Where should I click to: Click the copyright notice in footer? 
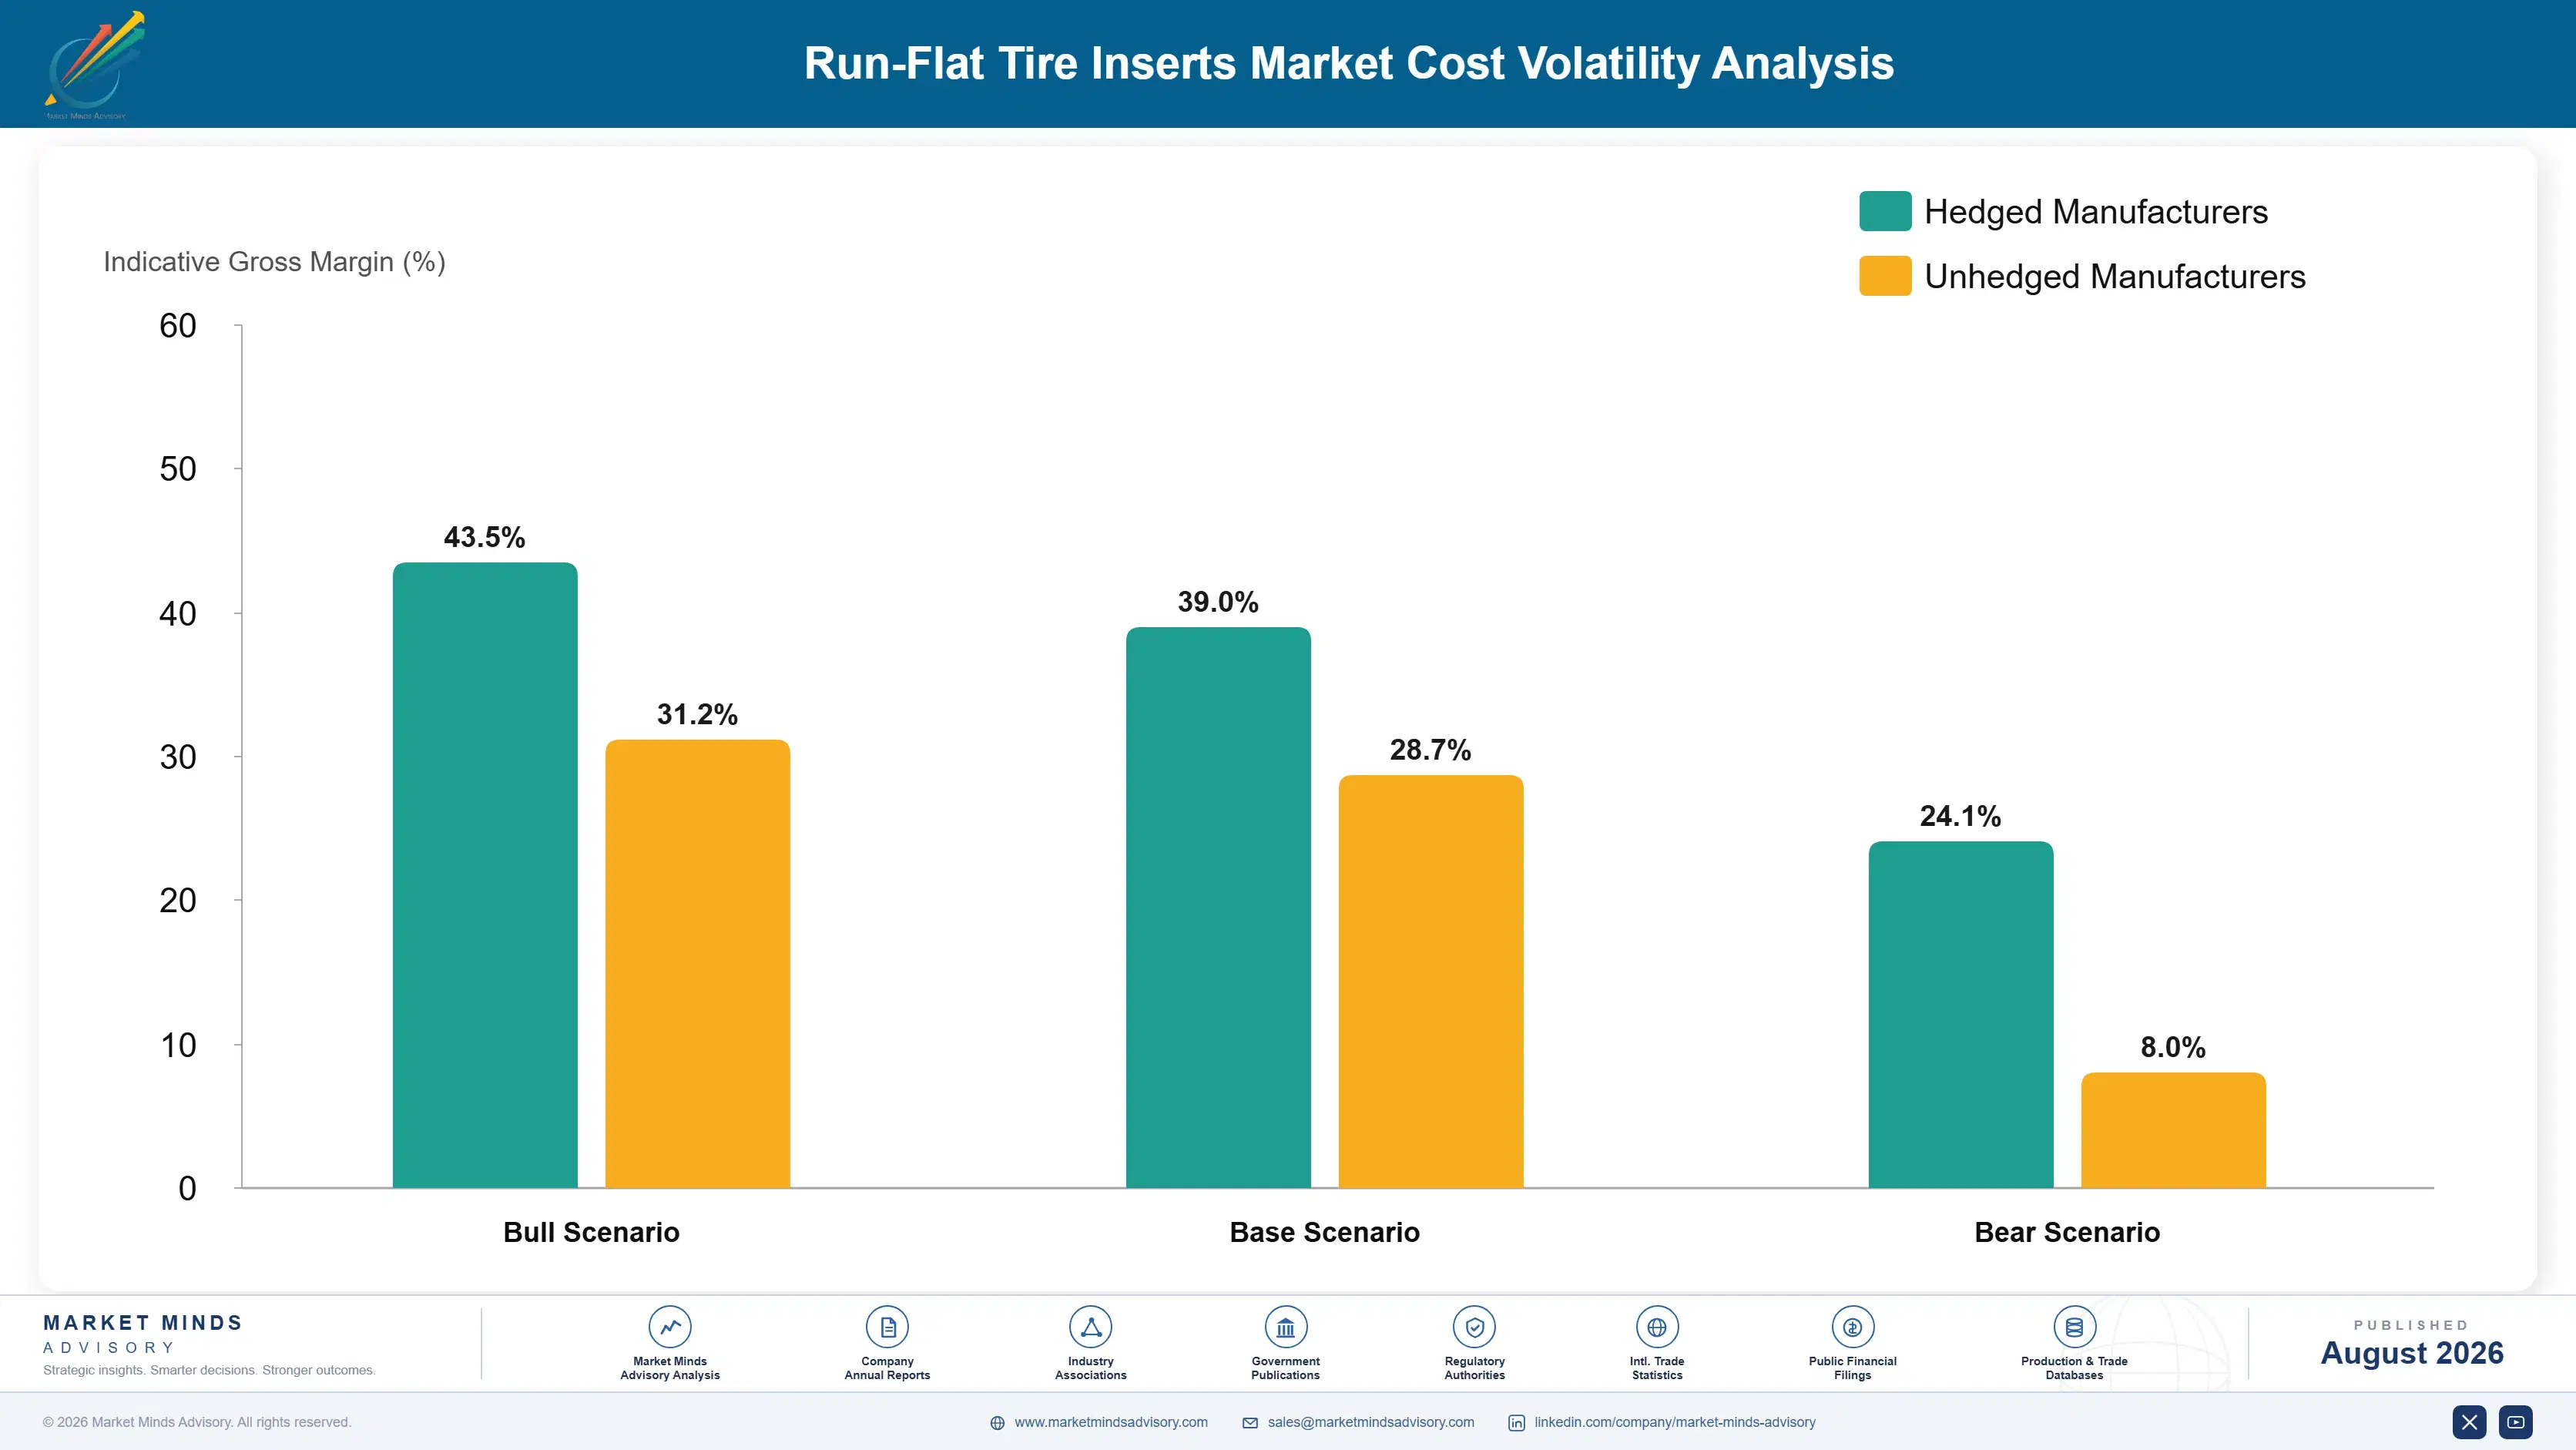point(197,1422)
